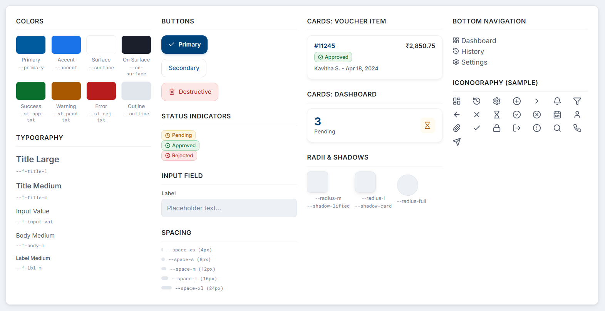Select the Surface color swatch
The height and width of the screenshot is (311, 605).
click(101, 45)
